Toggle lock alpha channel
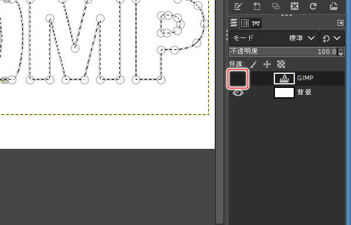351x225 pixels. tap(281, 64)
